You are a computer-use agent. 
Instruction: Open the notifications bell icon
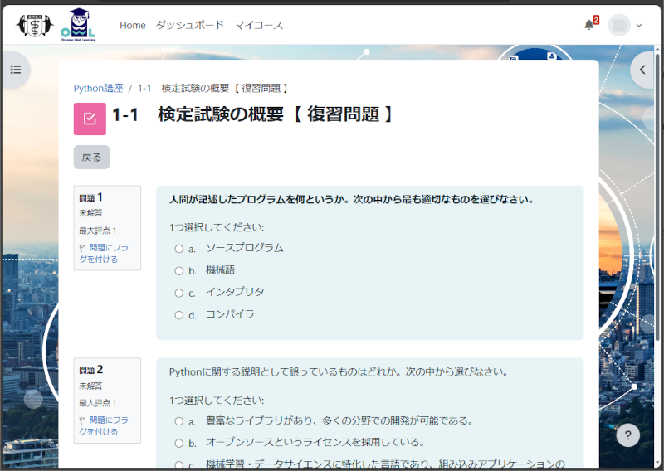[589, 25]
